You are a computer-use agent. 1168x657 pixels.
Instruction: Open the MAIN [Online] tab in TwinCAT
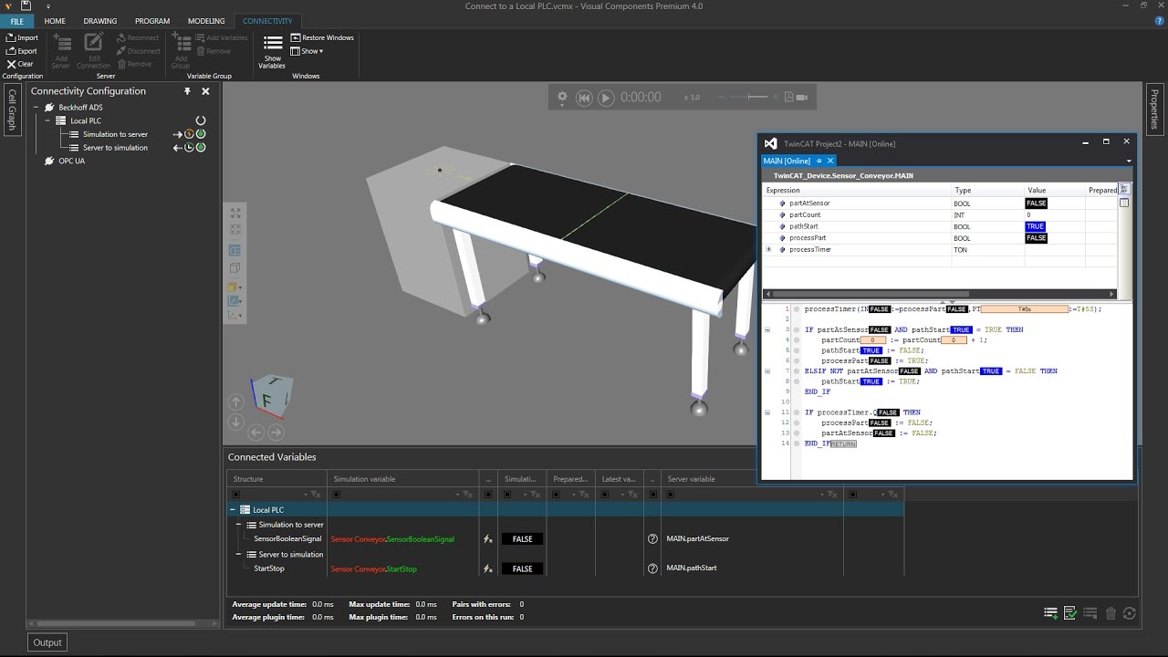788,161
